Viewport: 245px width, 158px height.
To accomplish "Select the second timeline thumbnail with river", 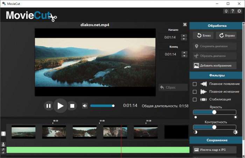I will pos(54,132).
